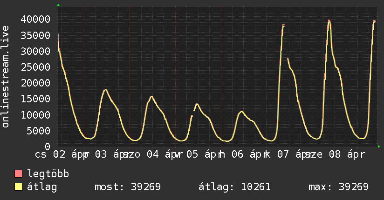Click the 15000 y-axis label
This screenshot has height=200, width=384.
pyautogui.click(x=35, y=99)
